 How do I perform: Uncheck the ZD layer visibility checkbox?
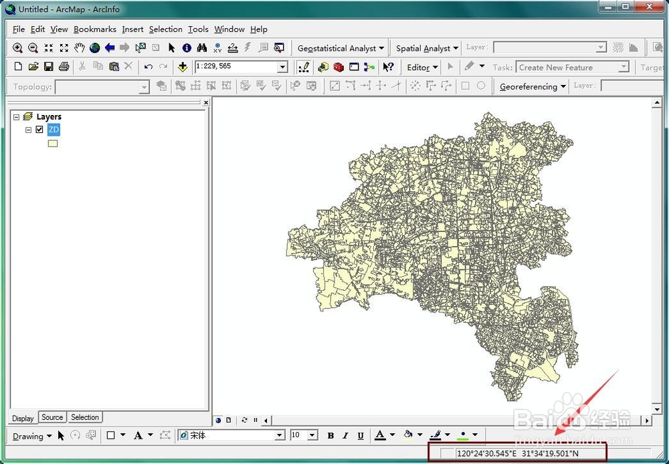coord(39,129)
